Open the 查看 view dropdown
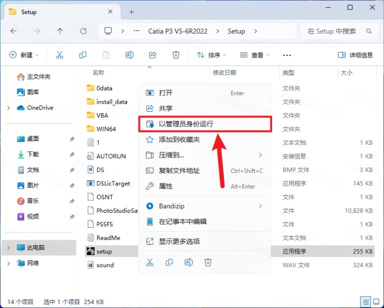384x308 pixels. [254, 55]
